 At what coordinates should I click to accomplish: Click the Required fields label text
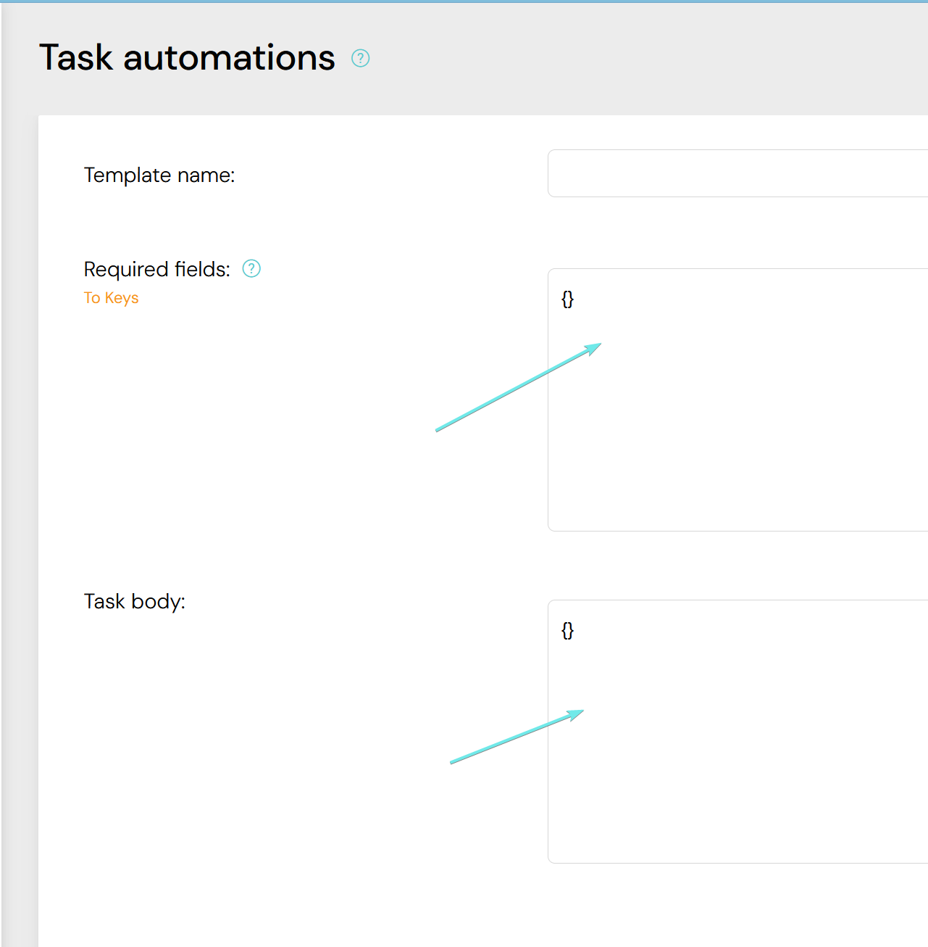pos(156,269)
